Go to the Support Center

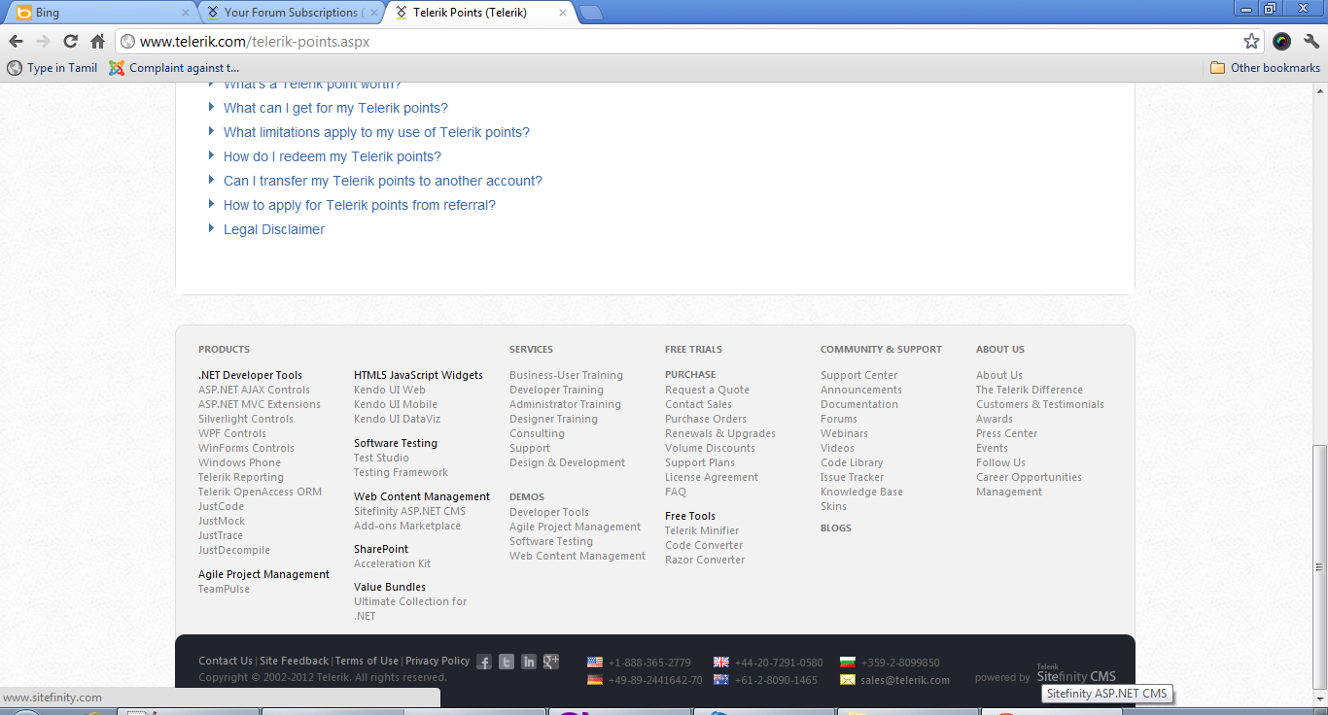858,375
